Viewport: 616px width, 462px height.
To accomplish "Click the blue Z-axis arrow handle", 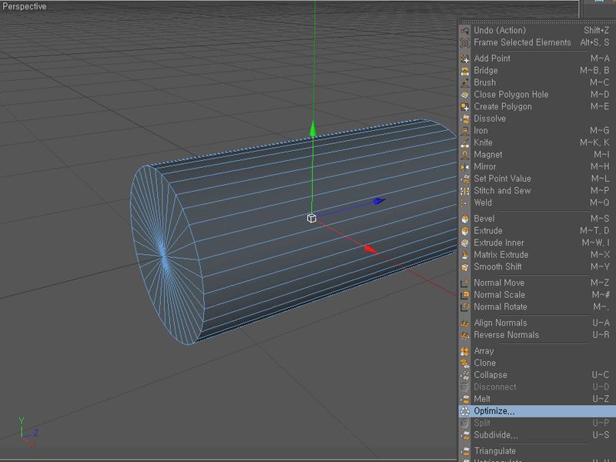I will pyautogui.click(x=379, y=201).
